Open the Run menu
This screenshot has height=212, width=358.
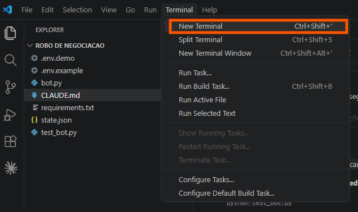[x=150, y=10]
